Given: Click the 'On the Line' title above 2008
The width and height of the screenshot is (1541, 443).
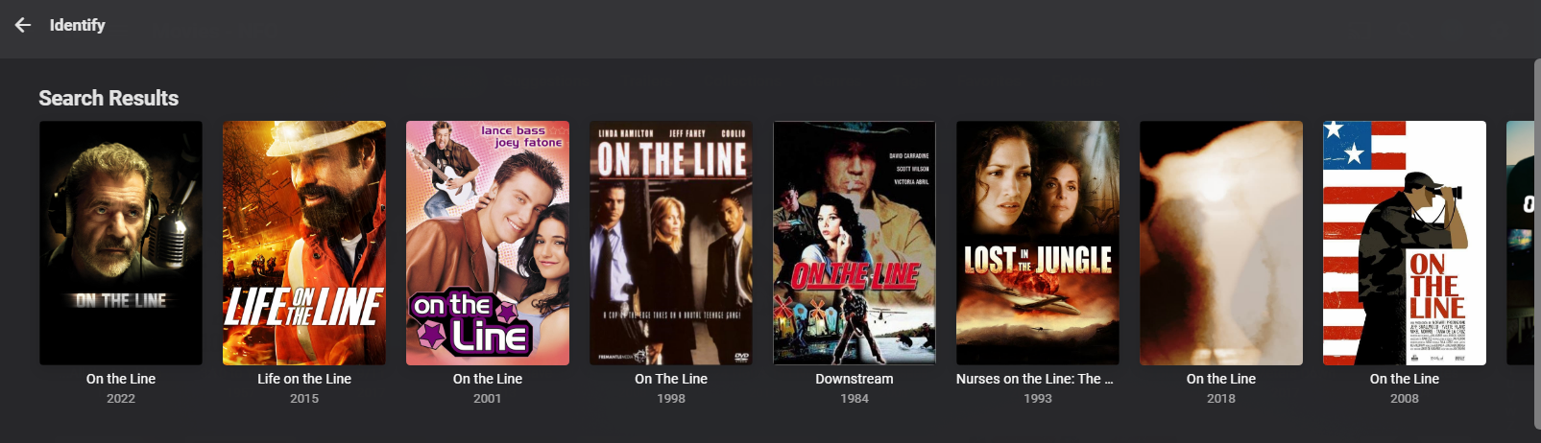Looking at the screenshot, I should tap(1405, 379).
